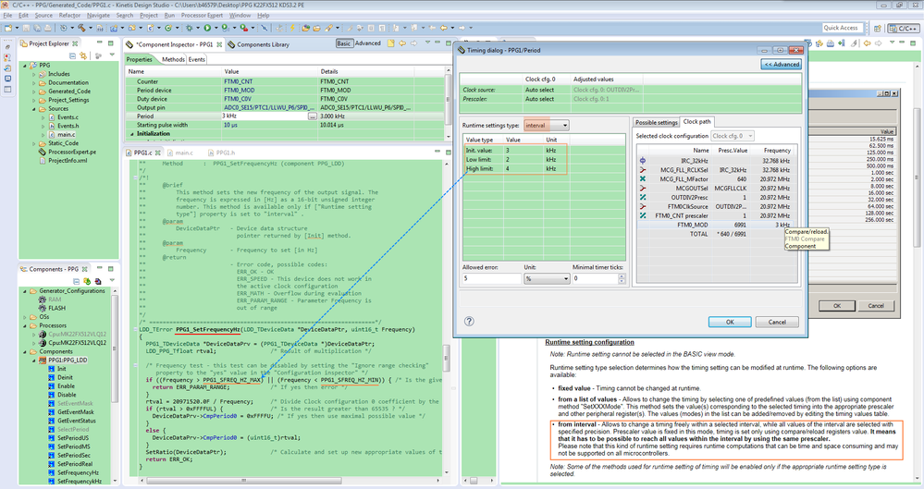Collapse the Generator_Configurations tree node
Screen dimensions: 924x489
click(25, 290)
